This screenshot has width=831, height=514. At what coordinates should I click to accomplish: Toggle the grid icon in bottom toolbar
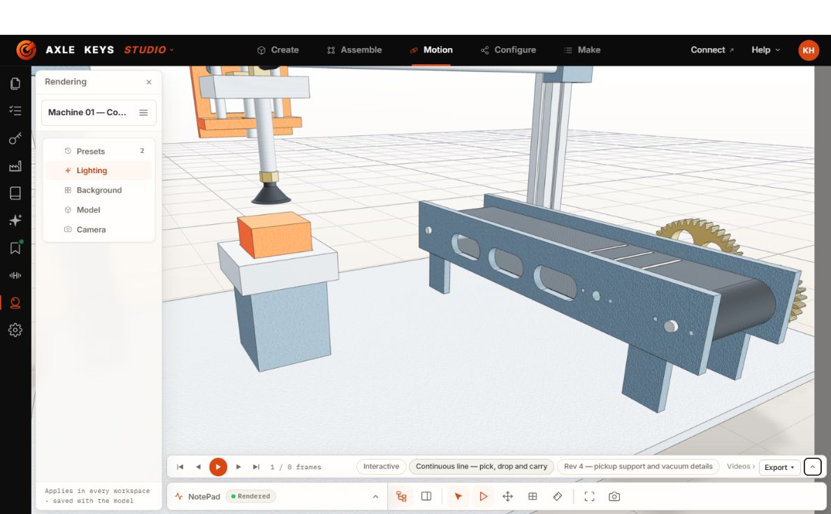point(533,497)
